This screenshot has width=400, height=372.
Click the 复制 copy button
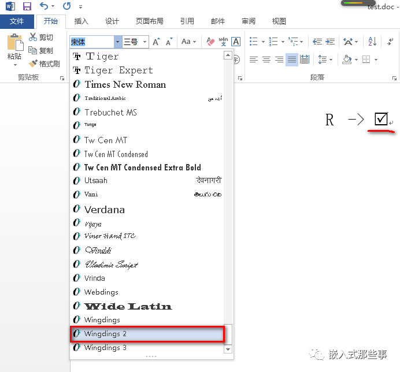pos(41,50)
